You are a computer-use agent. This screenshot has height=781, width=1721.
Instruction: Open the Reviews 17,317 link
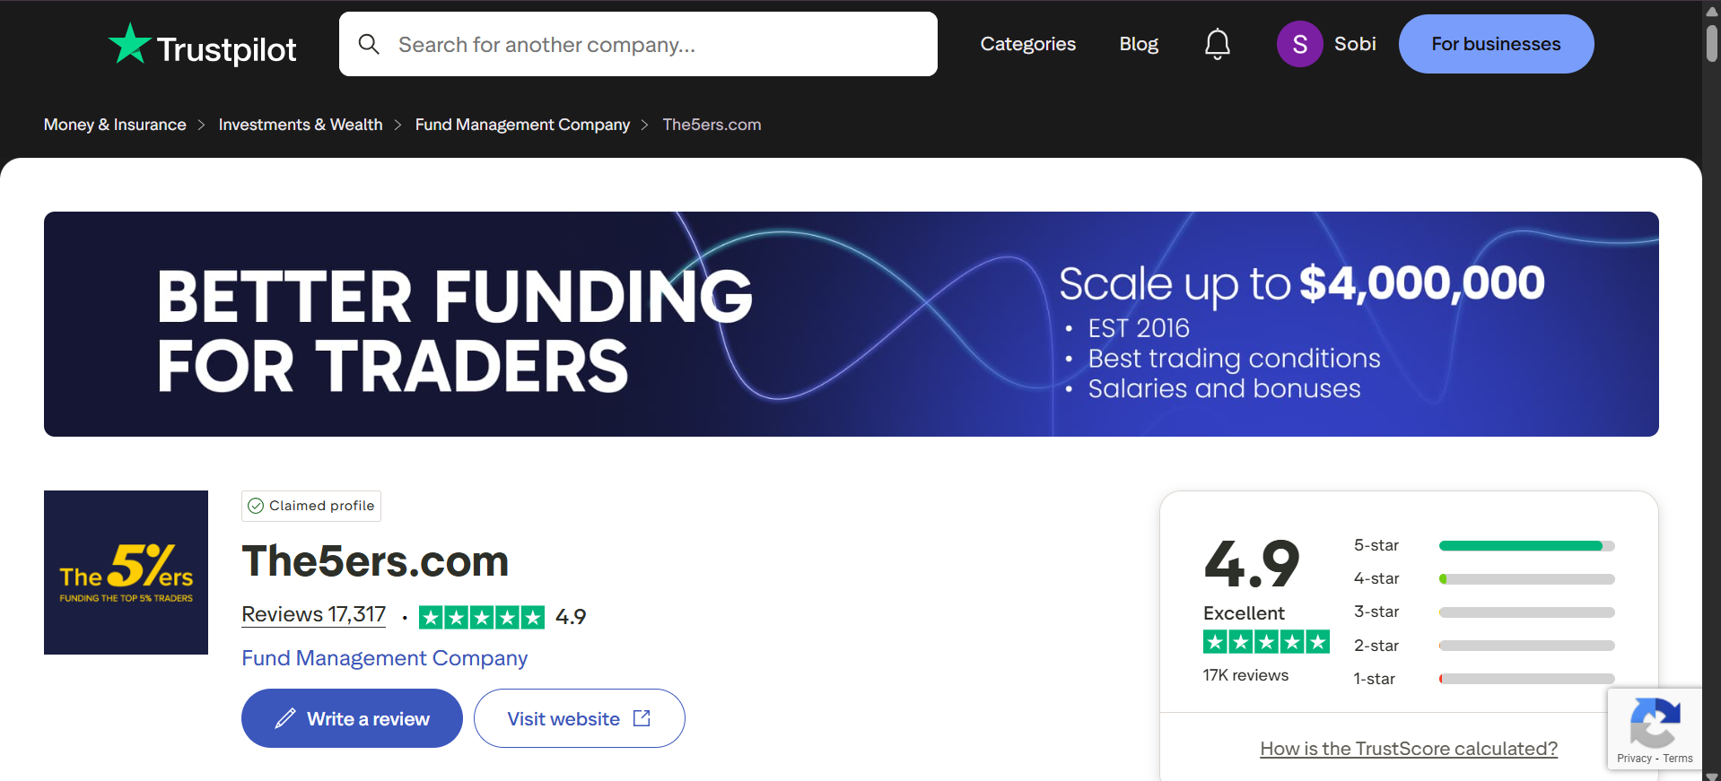[312, 614]
